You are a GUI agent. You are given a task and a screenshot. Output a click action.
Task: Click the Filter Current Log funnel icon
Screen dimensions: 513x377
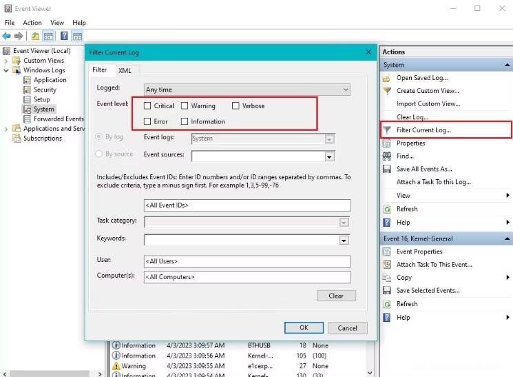click(x=387, y=130)
